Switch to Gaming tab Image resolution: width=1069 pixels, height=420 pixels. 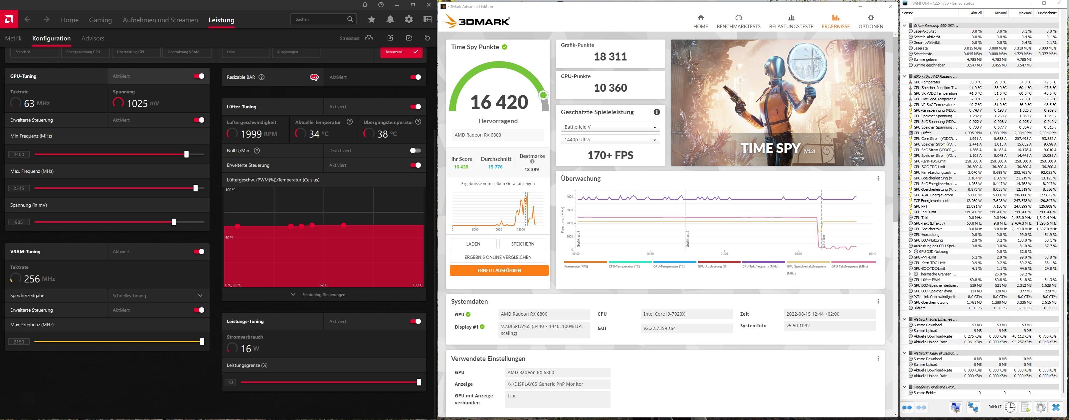tap(100, 20)
